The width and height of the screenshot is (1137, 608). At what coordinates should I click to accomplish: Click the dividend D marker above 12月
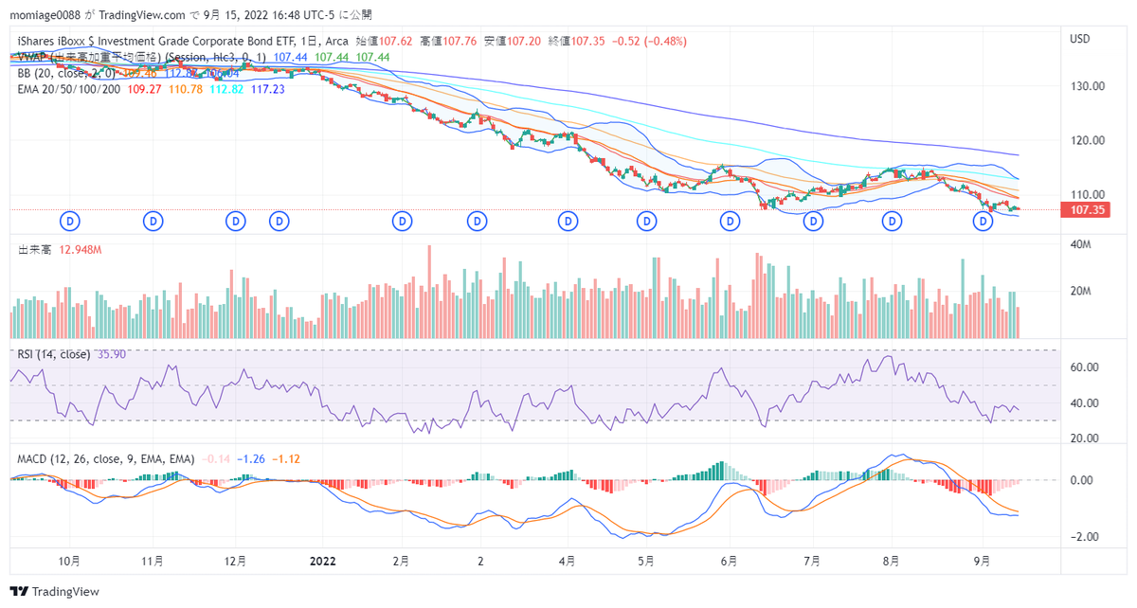(x=236, y=222)
